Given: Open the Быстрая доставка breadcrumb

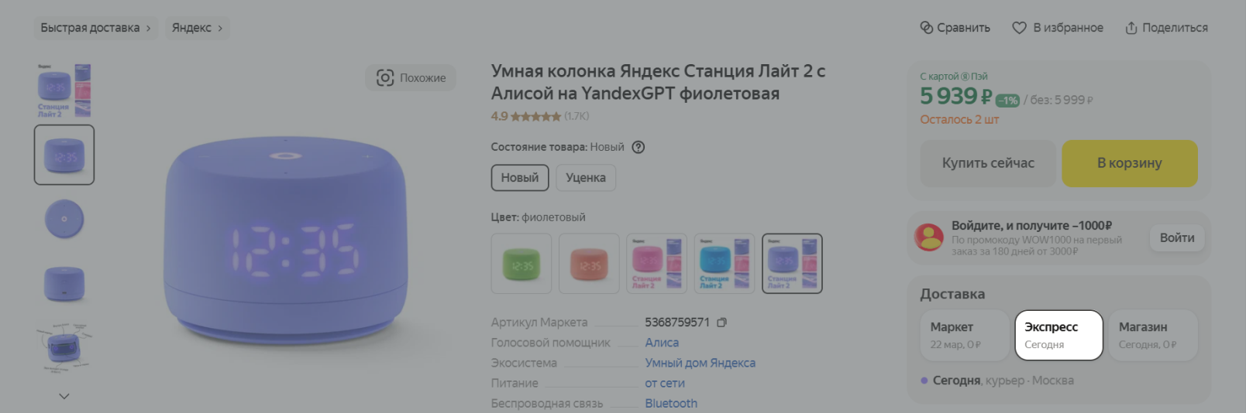Looking at the screenshot, I should point(96,28).
